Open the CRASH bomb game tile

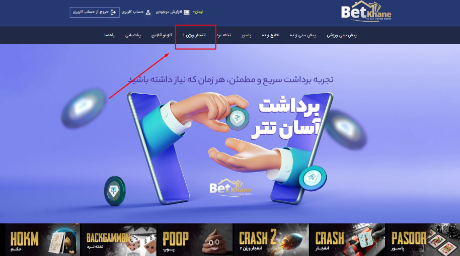(x=347, y=239)
